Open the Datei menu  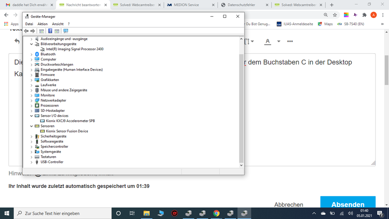coord(29,24)
